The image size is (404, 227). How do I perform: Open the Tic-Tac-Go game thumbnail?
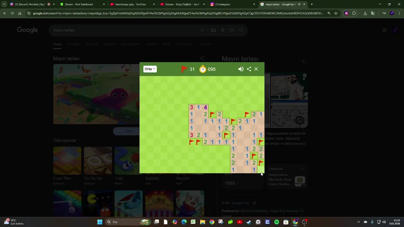(98, 161)
